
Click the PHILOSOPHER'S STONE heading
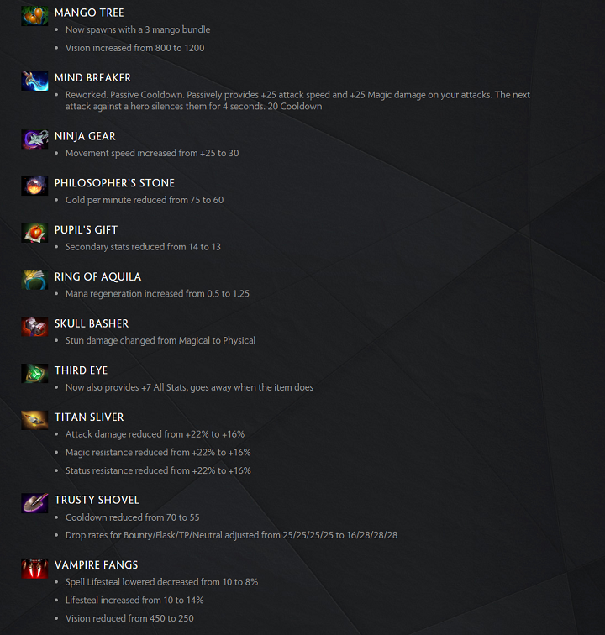(x=114, y=183)
